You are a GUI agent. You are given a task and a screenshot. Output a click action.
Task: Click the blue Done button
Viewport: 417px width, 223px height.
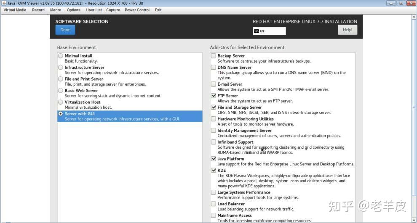coord(65,30)
